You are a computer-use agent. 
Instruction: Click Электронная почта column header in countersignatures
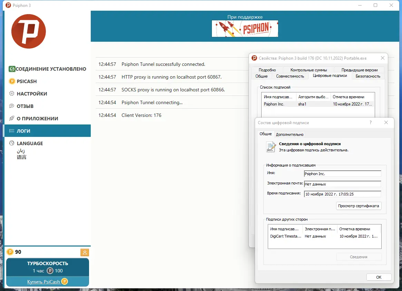(320, 229)
